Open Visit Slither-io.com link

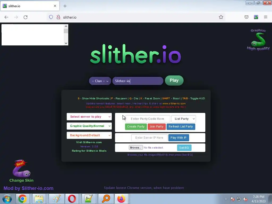click(x=89, y=142)
